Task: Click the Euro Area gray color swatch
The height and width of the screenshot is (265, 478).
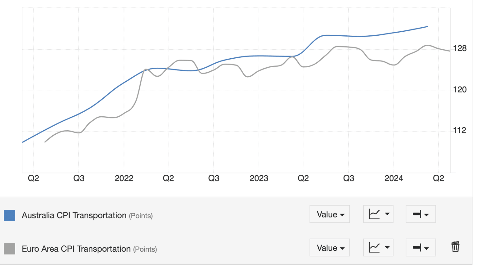Action: coord(9,249)
